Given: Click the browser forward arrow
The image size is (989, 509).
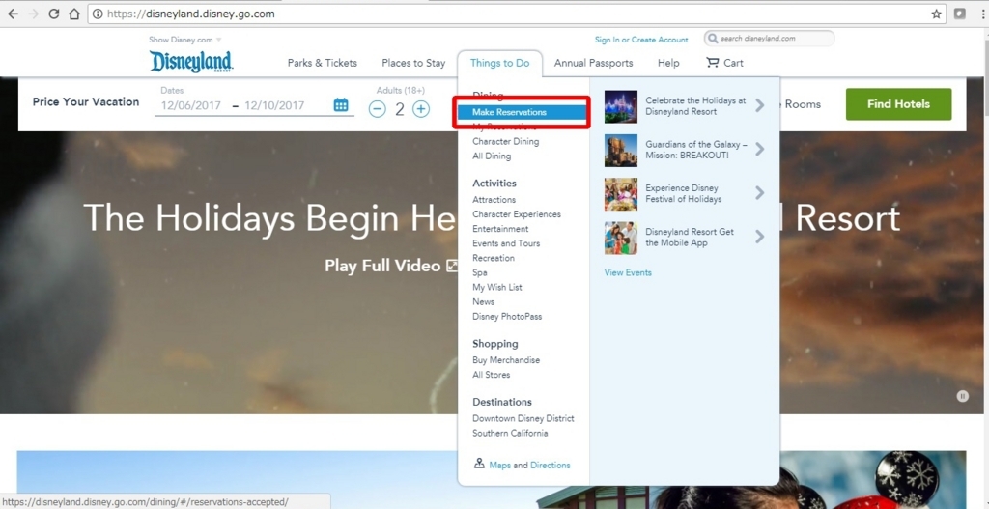Looking at the screenshot, I should (x=34, y=14).
